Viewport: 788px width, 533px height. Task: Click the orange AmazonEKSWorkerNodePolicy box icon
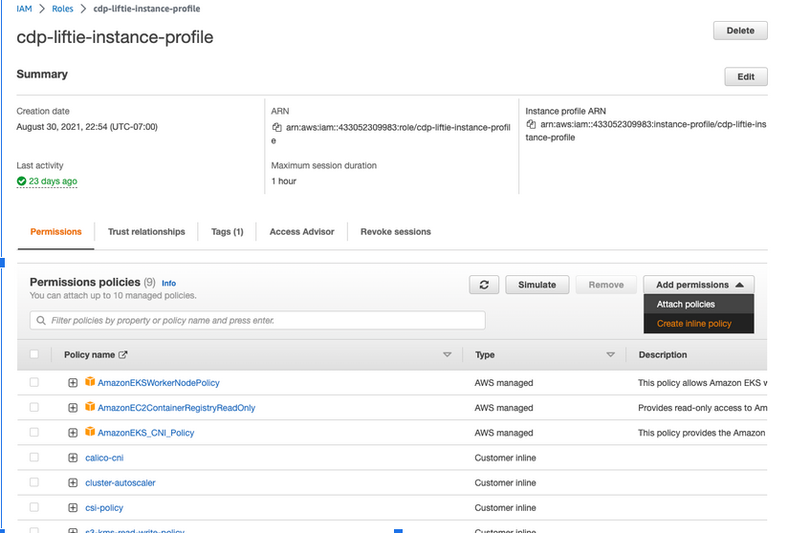click(91, 383)
